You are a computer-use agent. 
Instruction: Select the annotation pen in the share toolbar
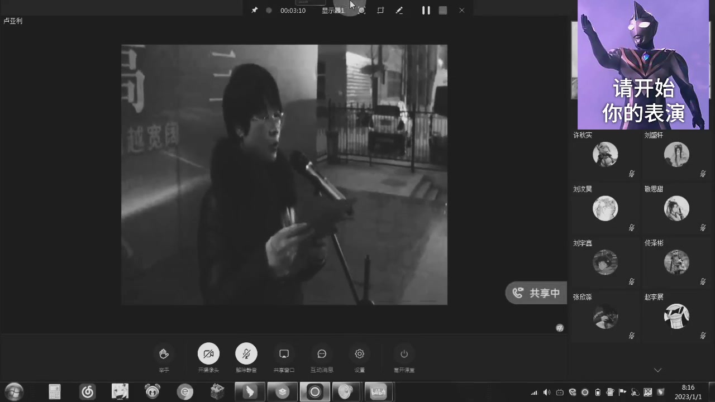399,10
